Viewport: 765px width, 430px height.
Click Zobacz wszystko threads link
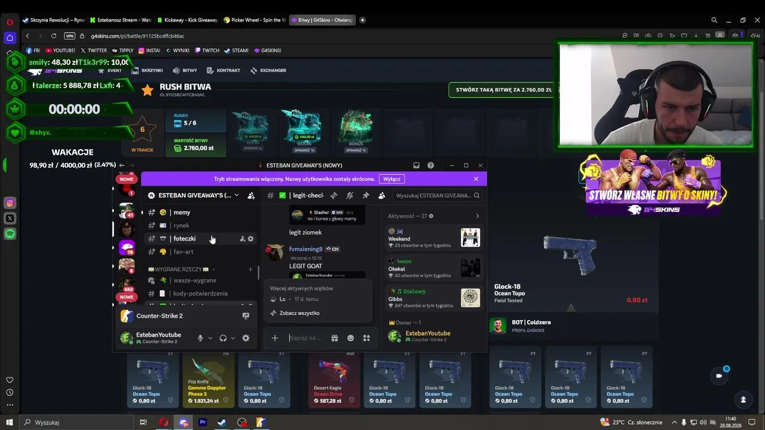[299, 313]
